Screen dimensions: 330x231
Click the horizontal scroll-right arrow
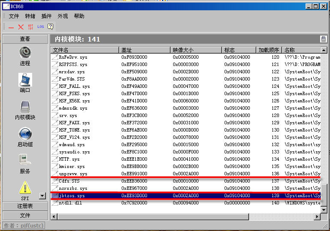(317, 216)
